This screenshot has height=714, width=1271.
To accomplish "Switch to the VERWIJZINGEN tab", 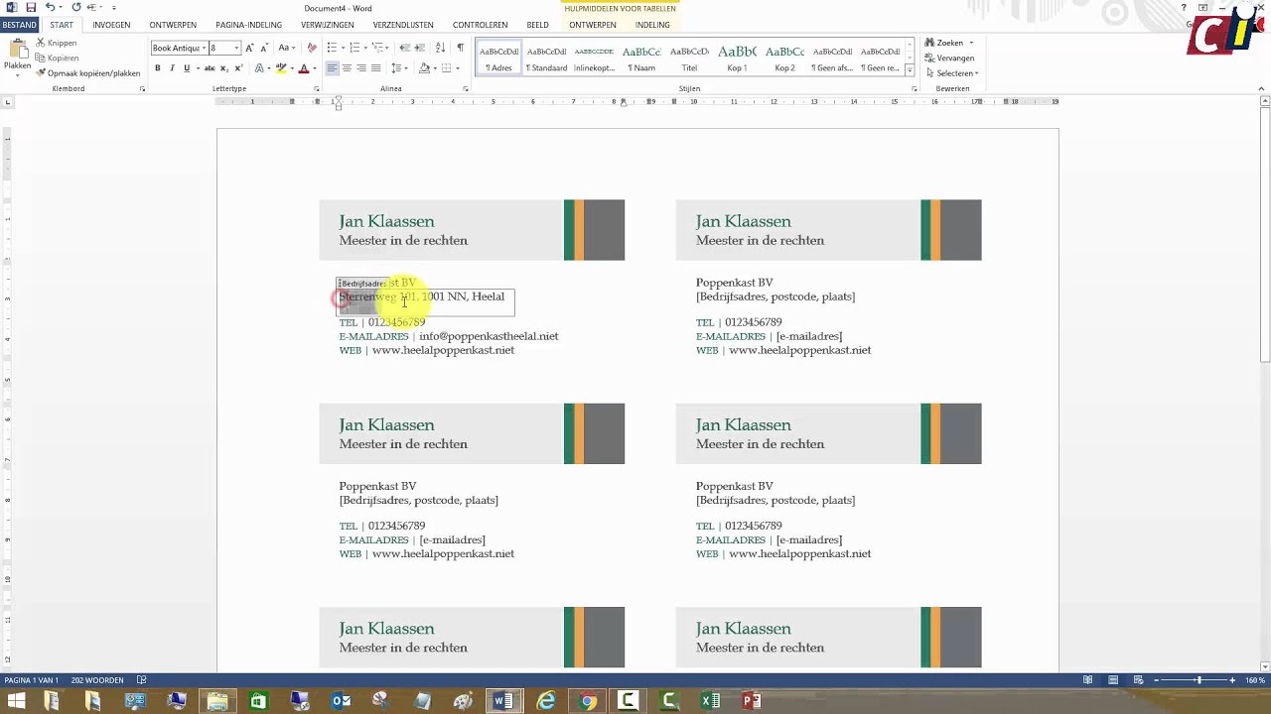I will click(x=330, y=25).
